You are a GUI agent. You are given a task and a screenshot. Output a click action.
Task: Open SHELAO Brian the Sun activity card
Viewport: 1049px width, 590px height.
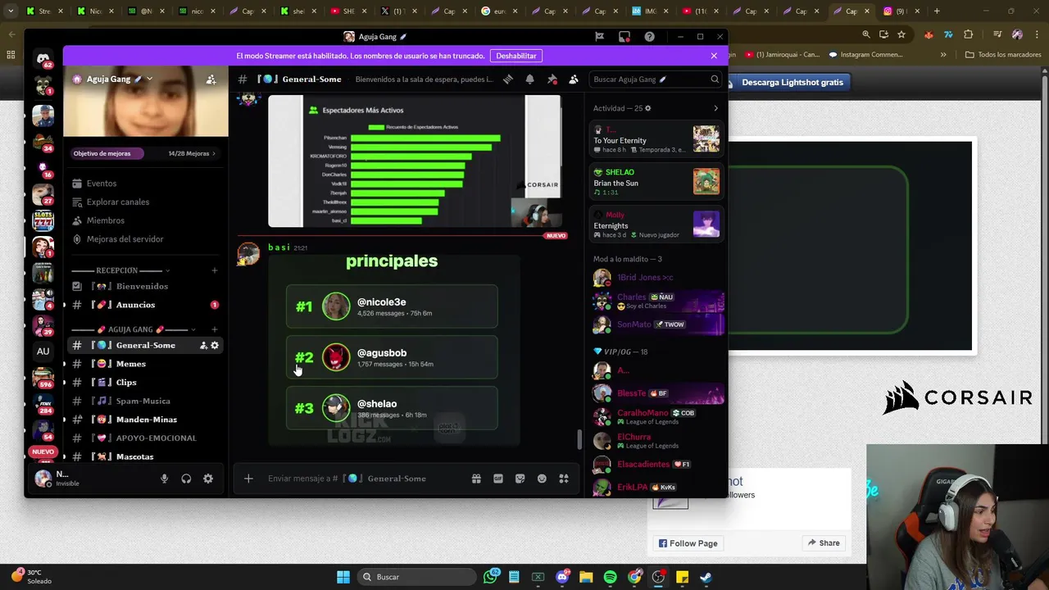pos(656,181)
